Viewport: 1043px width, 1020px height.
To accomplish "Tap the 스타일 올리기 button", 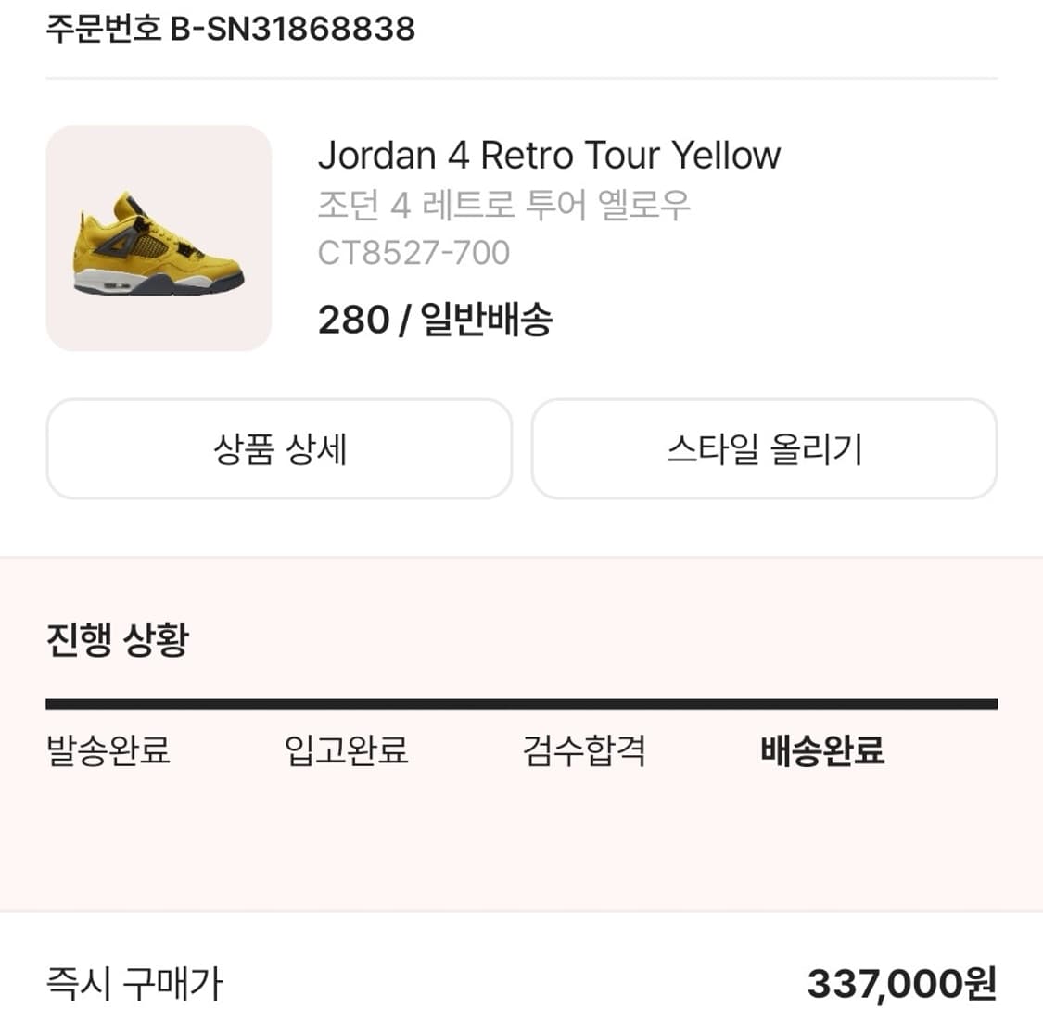I will 764,449.
